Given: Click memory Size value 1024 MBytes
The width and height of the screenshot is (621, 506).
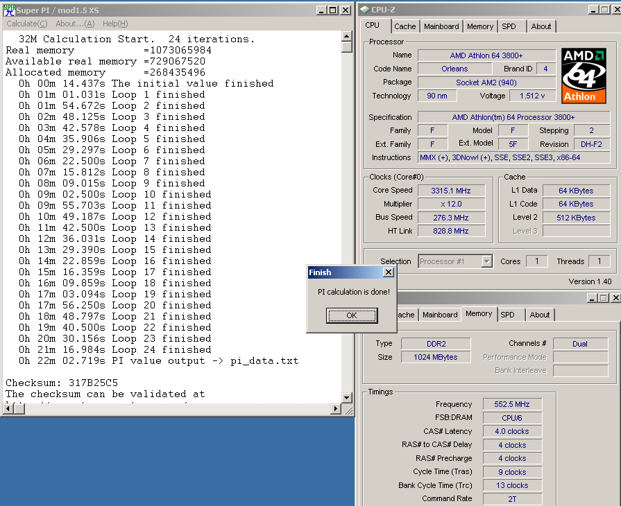Looking at the screenshot, I should (x=436, y=357).
